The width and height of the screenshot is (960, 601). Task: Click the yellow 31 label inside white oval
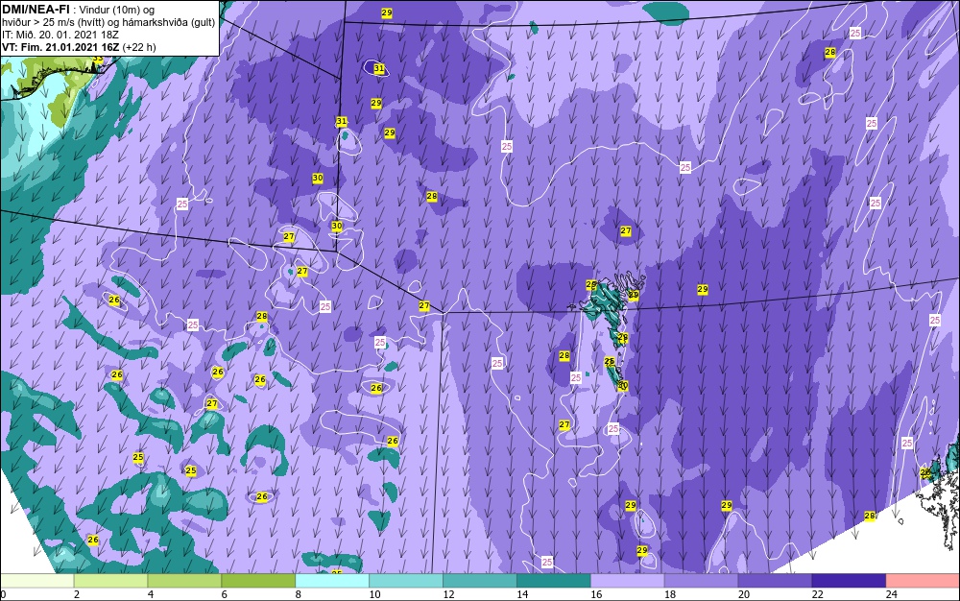pyautogui.click(x=379, y=68)
